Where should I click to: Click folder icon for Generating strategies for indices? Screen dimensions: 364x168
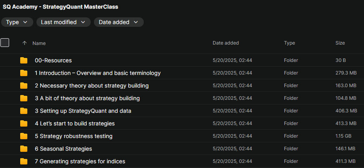(x=24, y=161)
